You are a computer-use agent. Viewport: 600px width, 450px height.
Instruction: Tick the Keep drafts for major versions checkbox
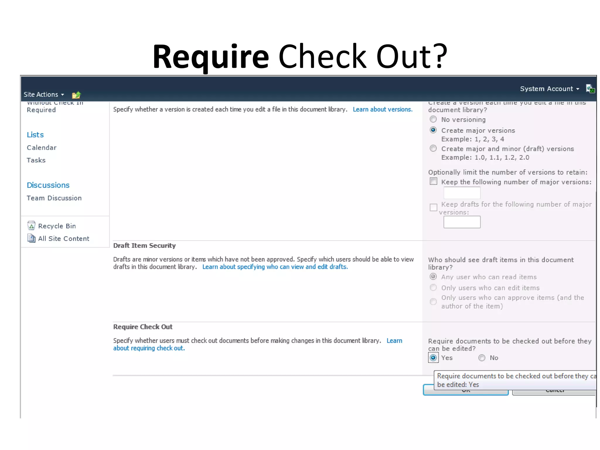(433, 207)
